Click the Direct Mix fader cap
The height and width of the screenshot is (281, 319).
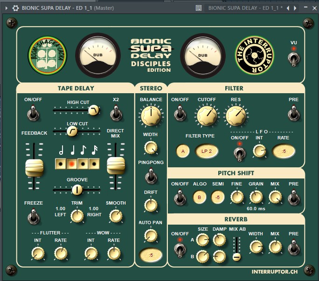116,165
